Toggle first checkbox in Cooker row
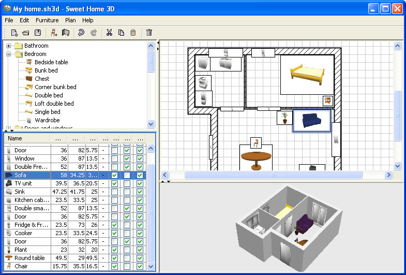 (114, 233)
